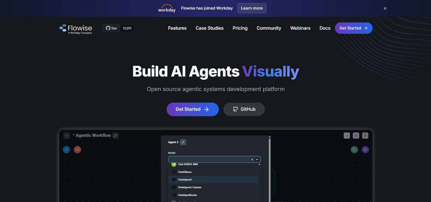Click the hero Get Started button
The height and width of the screenshot is (202, 431).
point(193,109)
